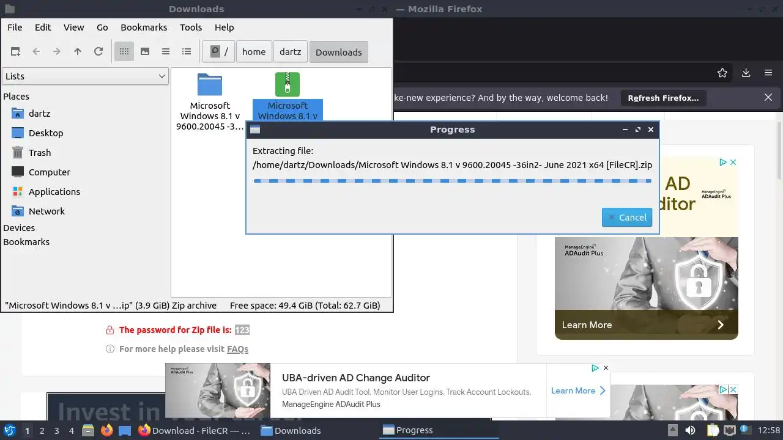The width and height of the screenshot is (783, 440).
Task: Open the Edit menu
Action: point(43,28)
